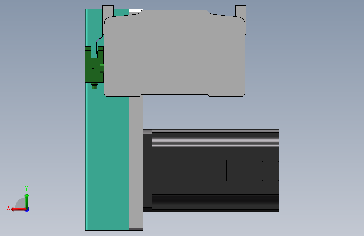This screenshot has height=236, width=364.
Task: Click the blue Z axis dot of triad
Action: tap(27, 210)
